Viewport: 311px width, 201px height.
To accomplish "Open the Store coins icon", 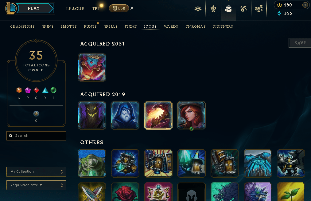I will pyautogui.click(x=259, y=9).
